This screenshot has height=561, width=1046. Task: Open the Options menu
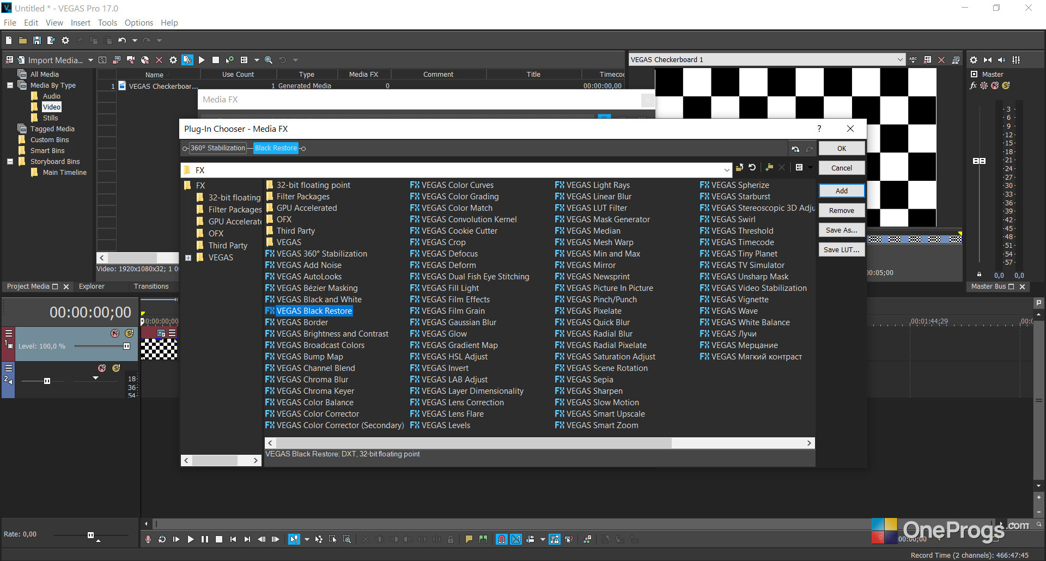point(139,23)
